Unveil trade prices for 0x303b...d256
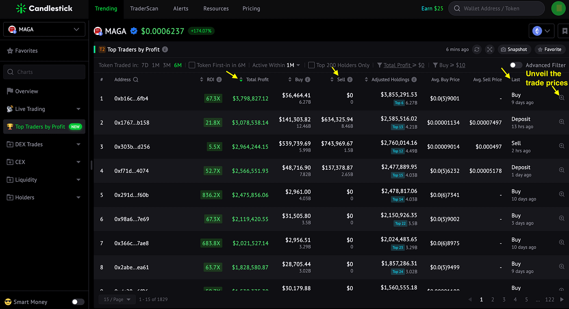Screen dimensions: 569x309 click(562, 146)
